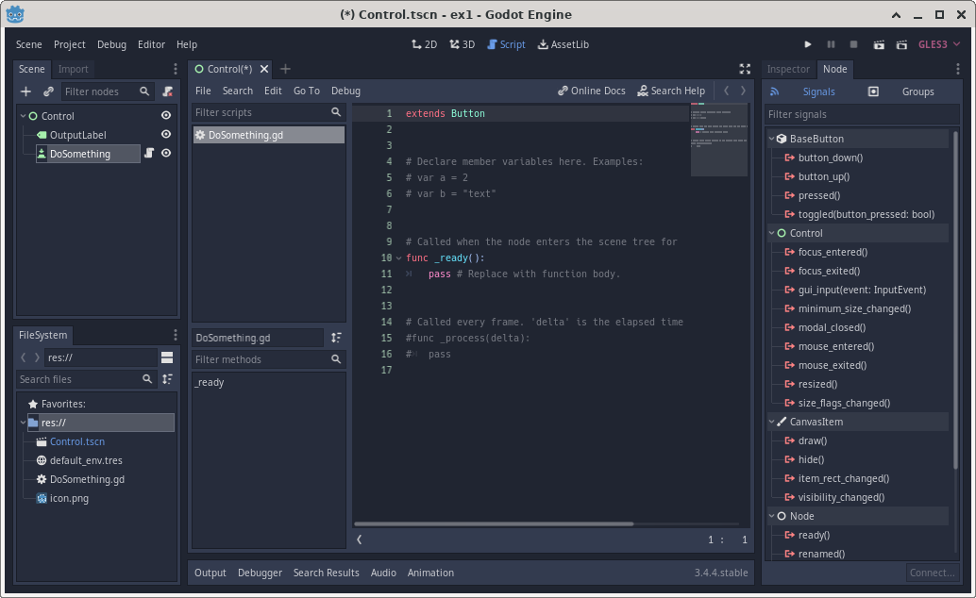Open the Project menu
Viewport: 976px width, 598px height.
[69, 44]
